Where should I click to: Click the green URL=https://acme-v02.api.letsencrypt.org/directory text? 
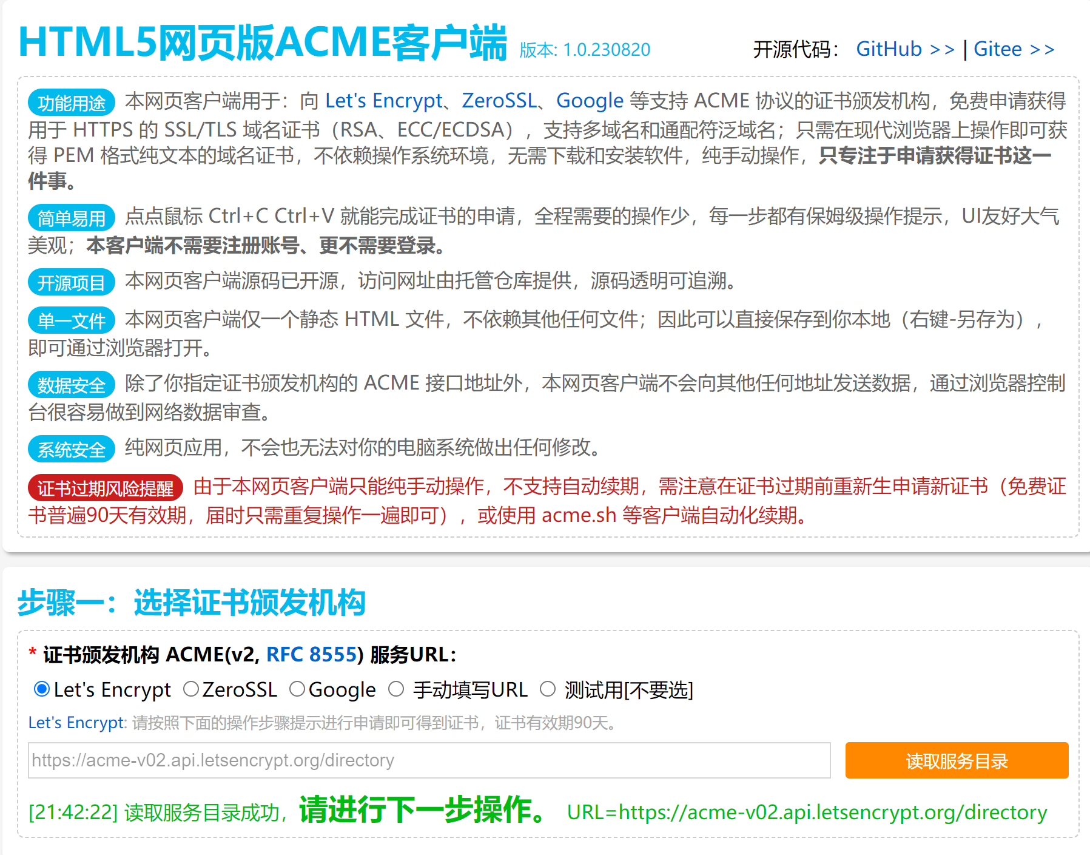(807, 812)
